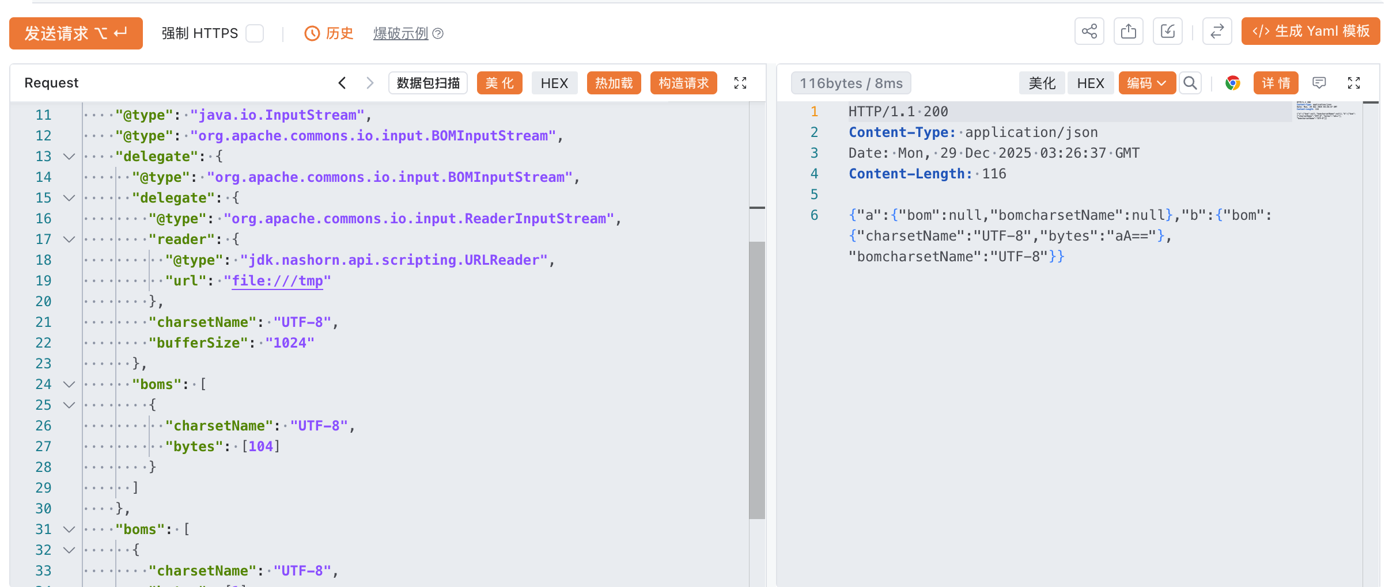This screenshot has height=587, width=1385.
Task: Click the 热加载 button
Action: coord(614,83)
